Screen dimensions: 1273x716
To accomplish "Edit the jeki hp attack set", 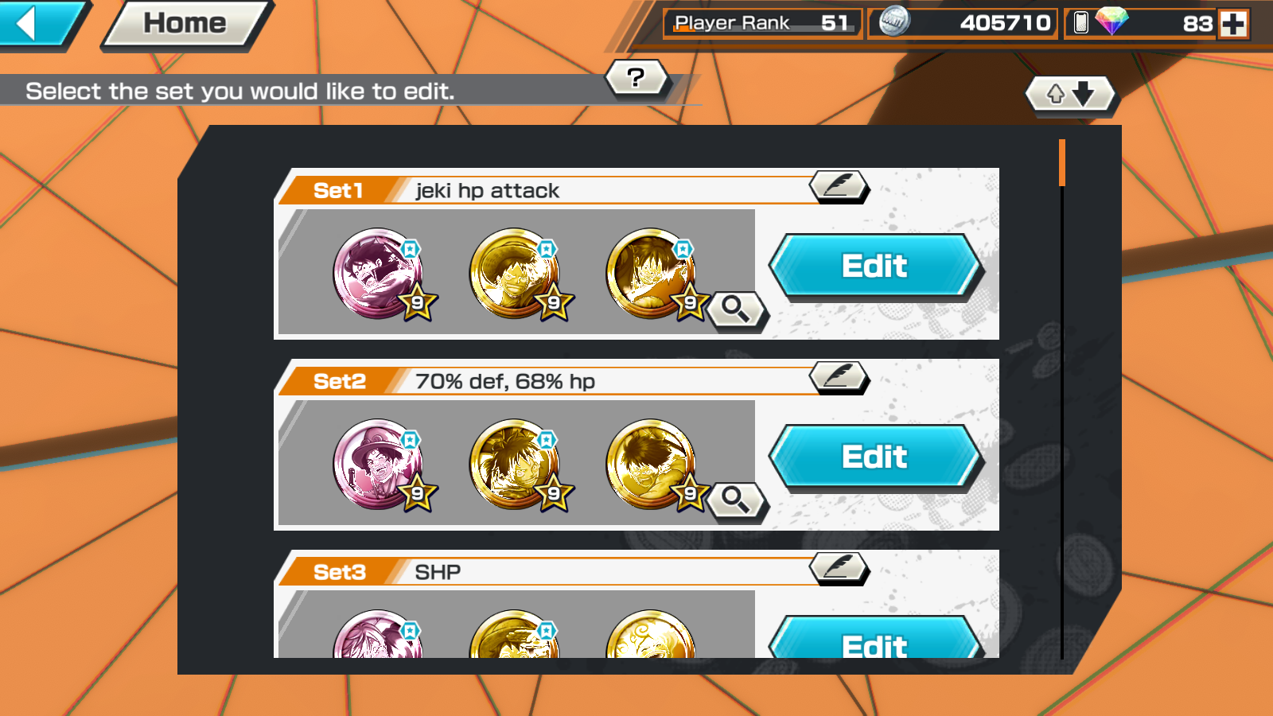I will 875,266.
